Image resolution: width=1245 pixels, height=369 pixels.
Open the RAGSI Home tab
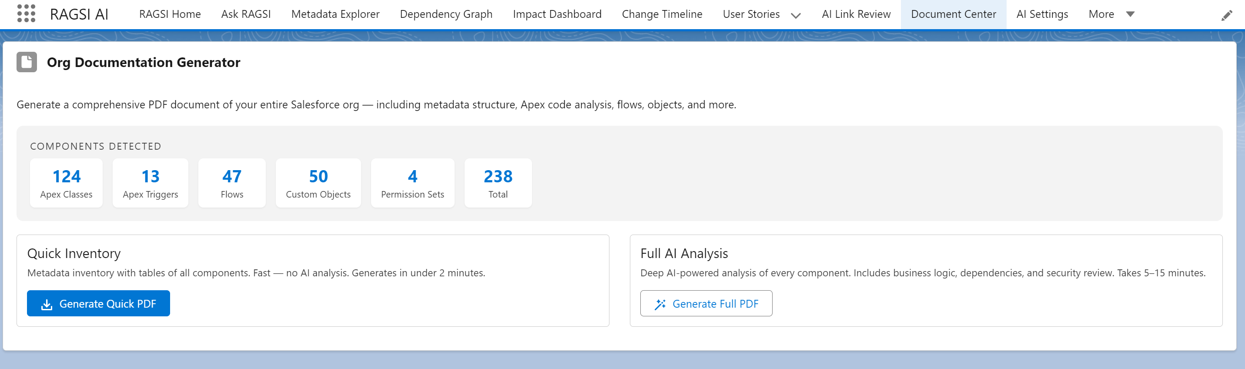point(170,14)
